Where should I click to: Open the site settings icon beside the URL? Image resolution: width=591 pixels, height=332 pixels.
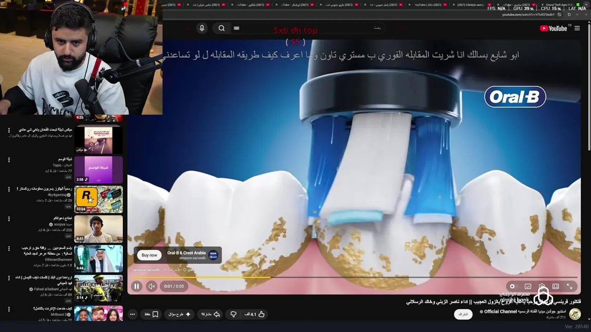pyautogui.click(x=558, y=15)
